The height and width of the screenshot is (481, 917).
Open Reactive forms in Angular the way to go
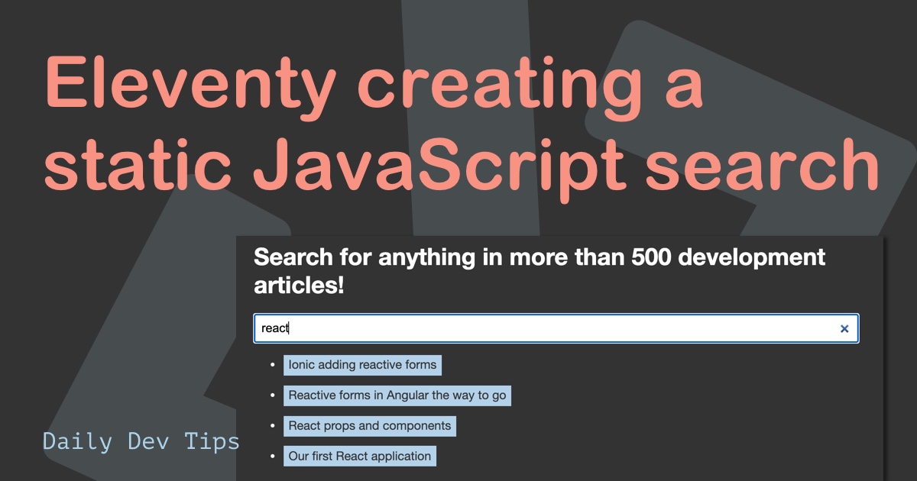click(x=397, y=395)
